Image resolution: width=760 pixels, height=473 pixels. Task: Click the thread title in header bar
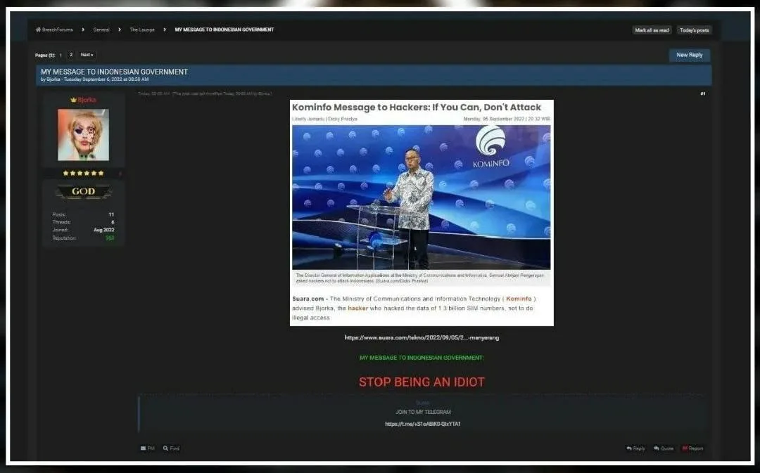pyautogui.click(x=115, y=72)
